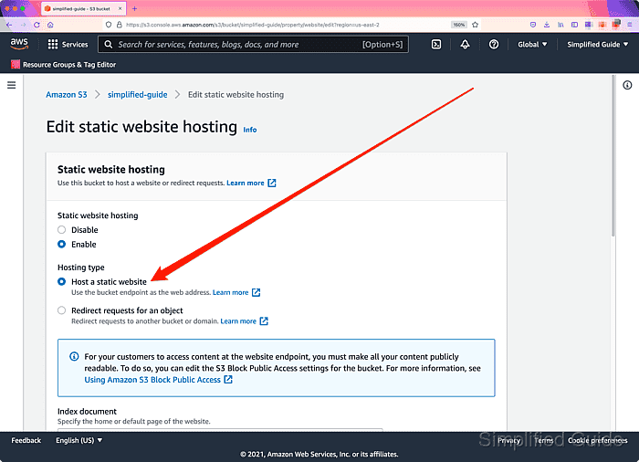Click the tracking protection shield icon
This screenshot has width=639, height=462.
point(109,25)
